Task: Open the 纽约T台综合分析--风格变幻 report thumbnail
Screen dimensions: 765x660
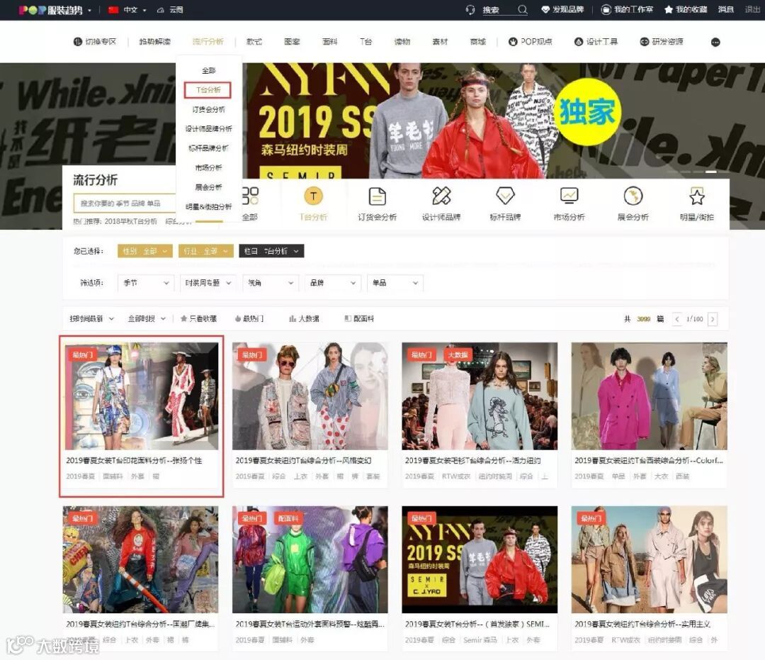Action: tap(310, 396)
